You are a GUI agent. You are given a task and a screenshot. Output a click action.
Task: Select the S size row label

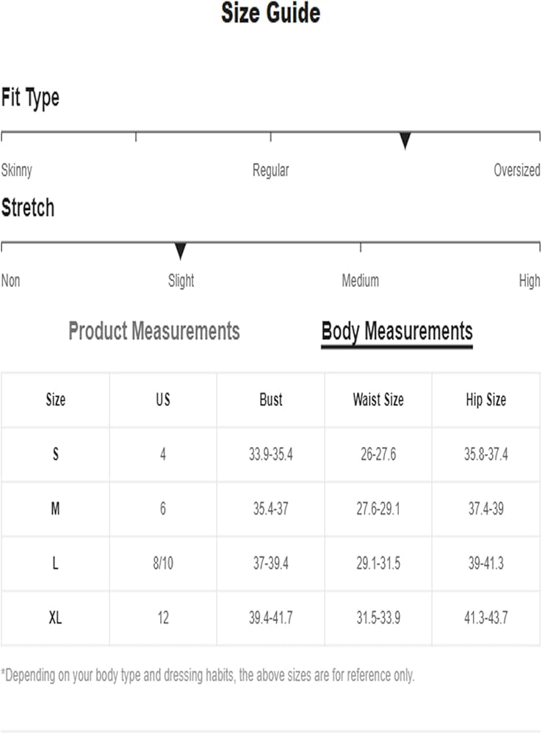point(55,454)
